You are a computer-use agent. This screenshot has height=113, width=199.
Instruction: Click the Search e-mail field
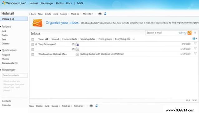162,33
